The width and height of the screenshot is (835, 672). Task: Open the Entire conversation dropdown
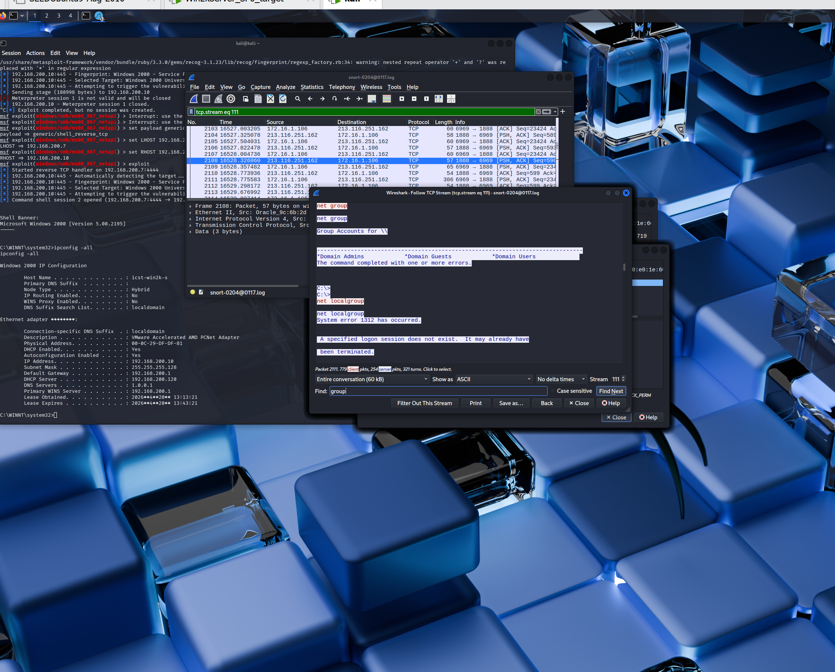[x=372, y=379]
